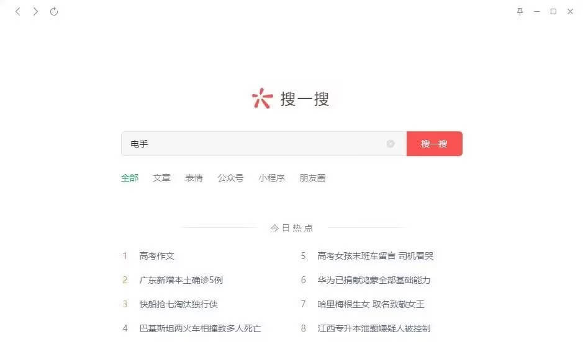Pin the window on top
Viewport: 583px width, 342px height.
pyautogui.click(x=520, y=12)
